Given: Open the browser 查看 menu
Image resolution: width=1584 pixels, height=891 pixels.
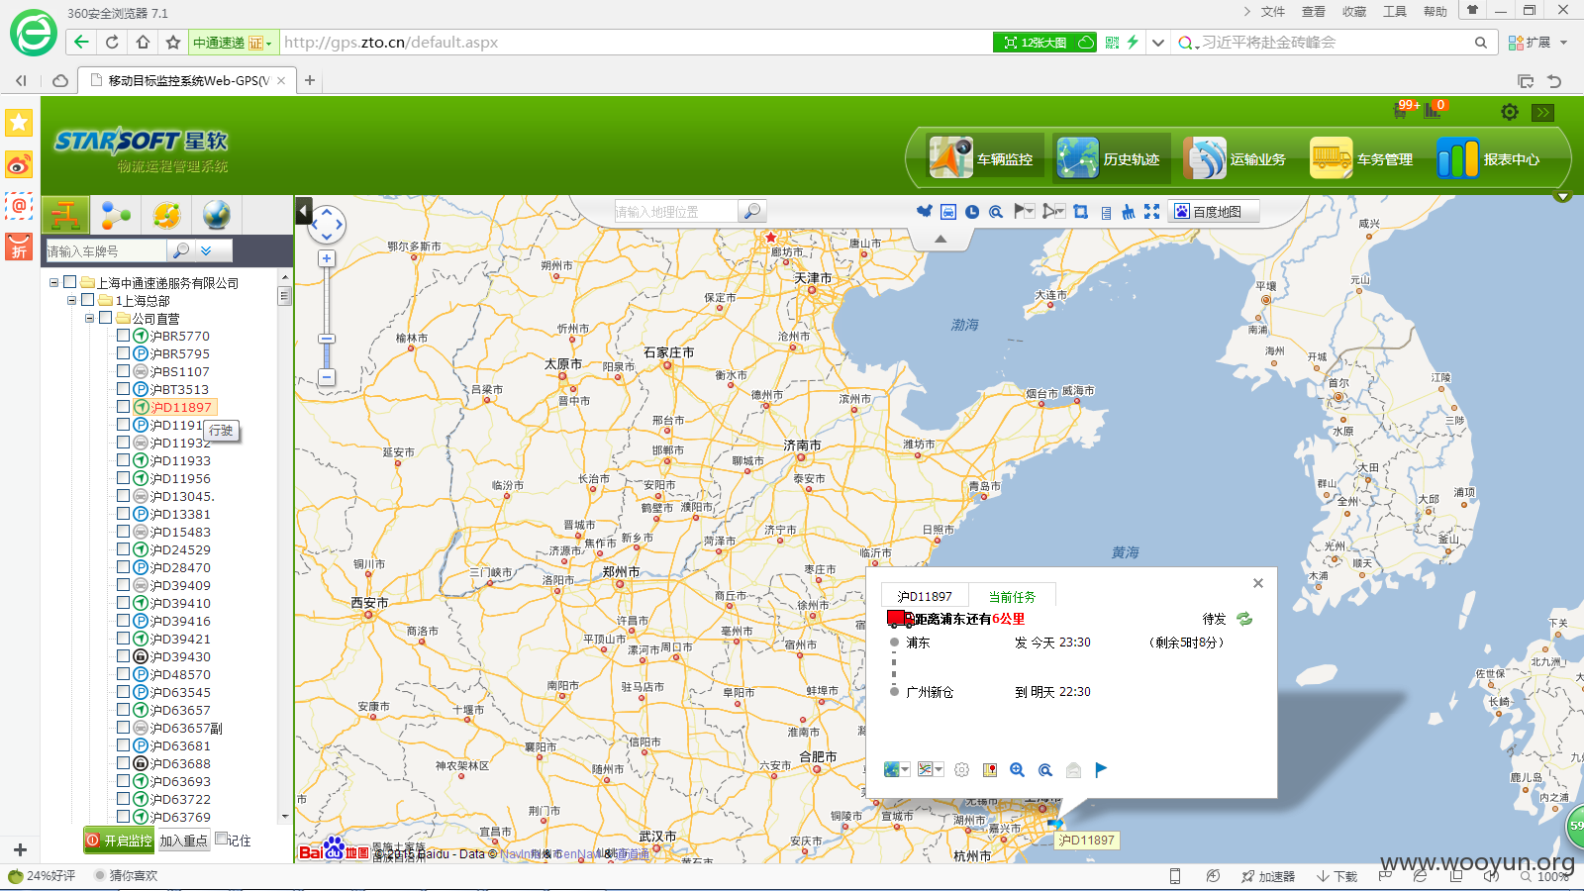Looking at the screenshot, I should [1313, 12].
